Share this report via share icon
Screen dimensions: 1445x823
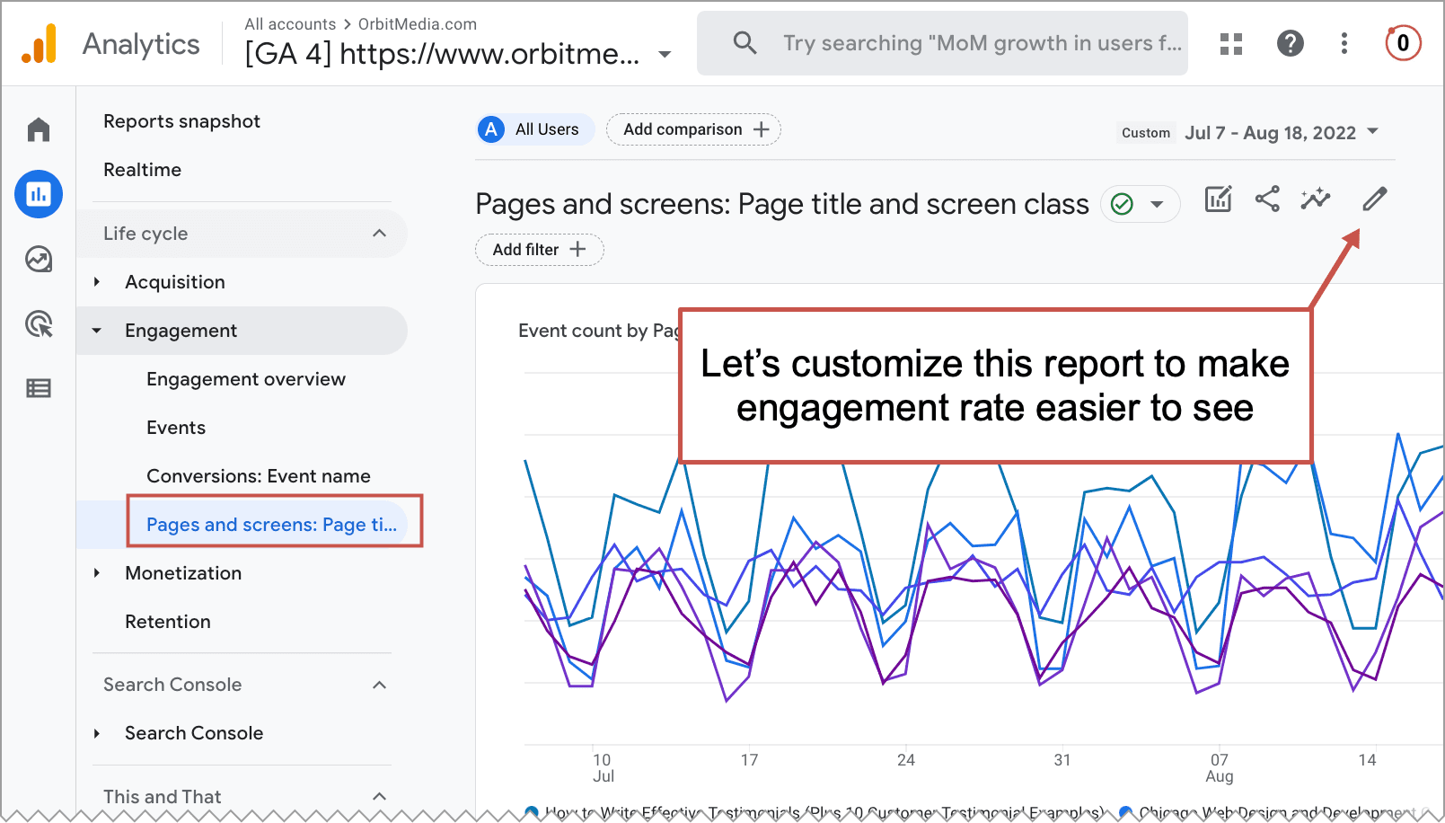coord(1267,199)
